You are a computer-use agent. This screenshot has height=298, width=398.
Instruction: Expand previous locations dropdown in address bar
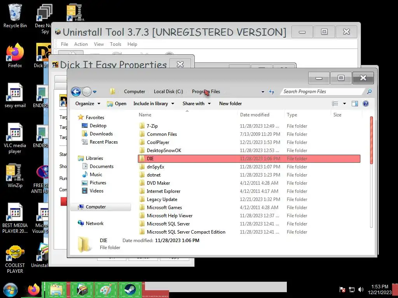coord(263,92)
